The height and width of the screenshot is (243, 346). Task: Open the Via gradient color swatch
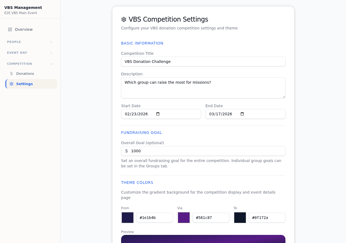tap(184, 217)
